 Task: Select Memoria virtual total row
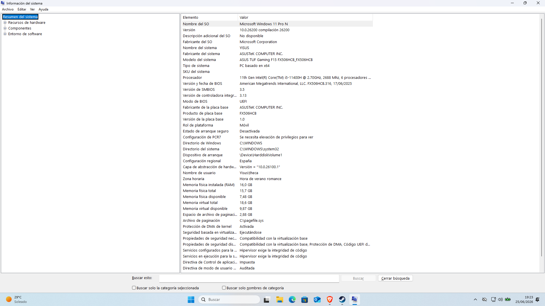tap(277, 203)
